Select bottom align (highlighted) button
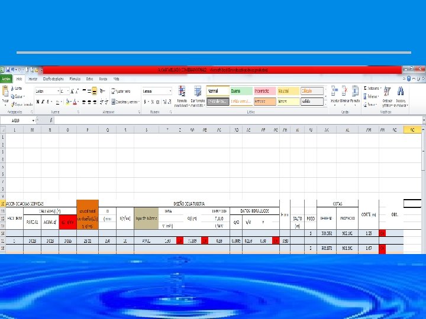The image size is (426, 319). [x=94, y=91]
